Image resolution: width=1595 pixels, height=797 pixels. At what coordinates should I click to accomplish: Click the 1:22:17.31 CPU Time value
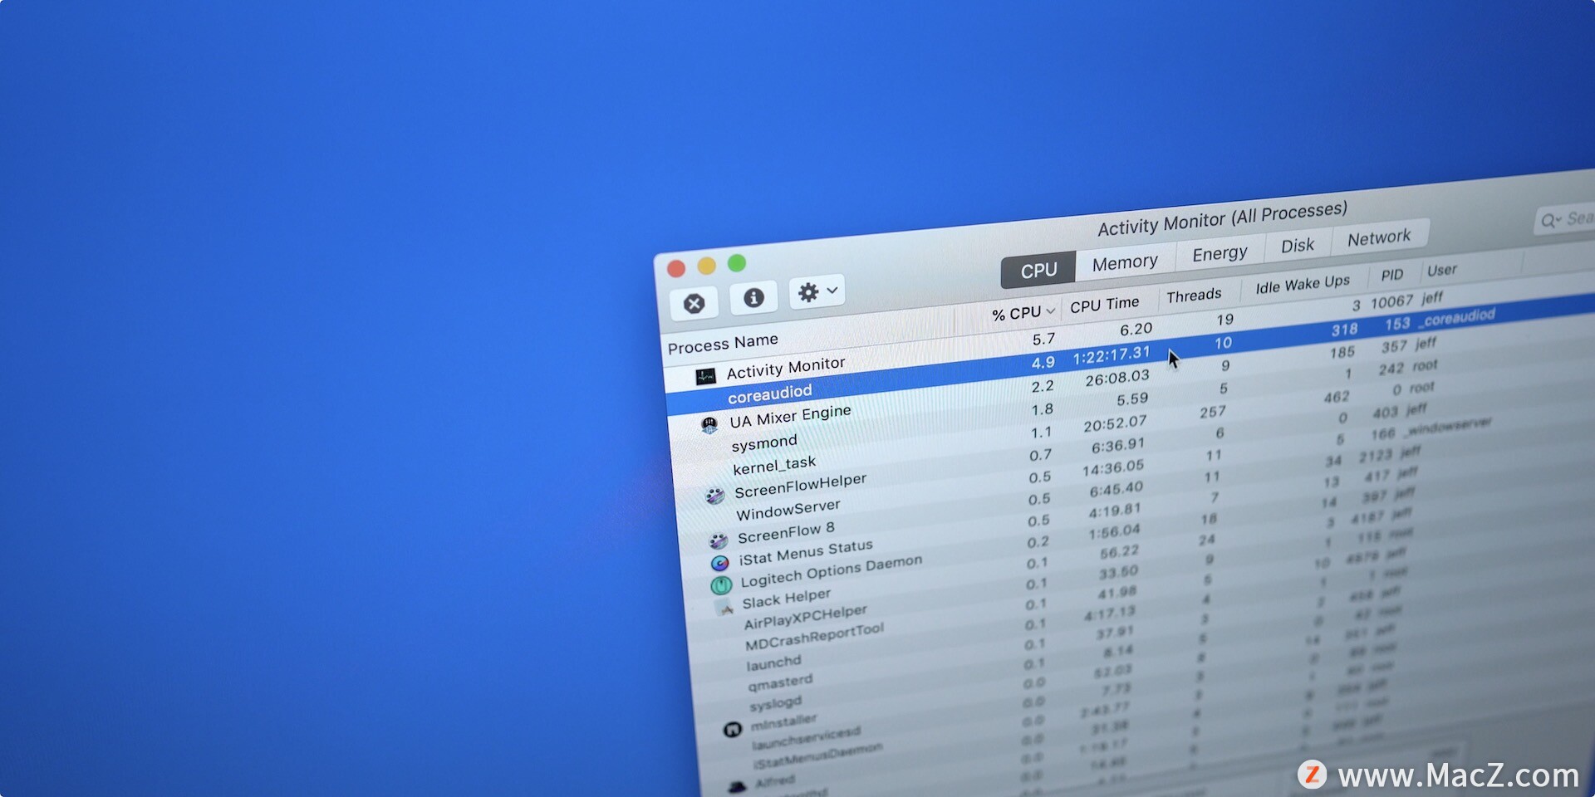tap(1112, 355)
